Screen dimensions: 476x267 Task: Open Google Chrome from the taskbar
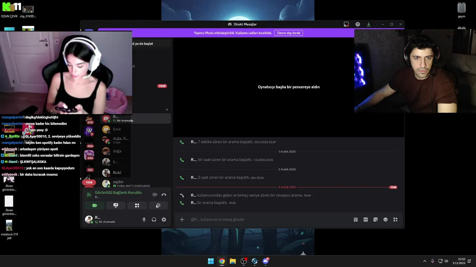pos(222,261)
